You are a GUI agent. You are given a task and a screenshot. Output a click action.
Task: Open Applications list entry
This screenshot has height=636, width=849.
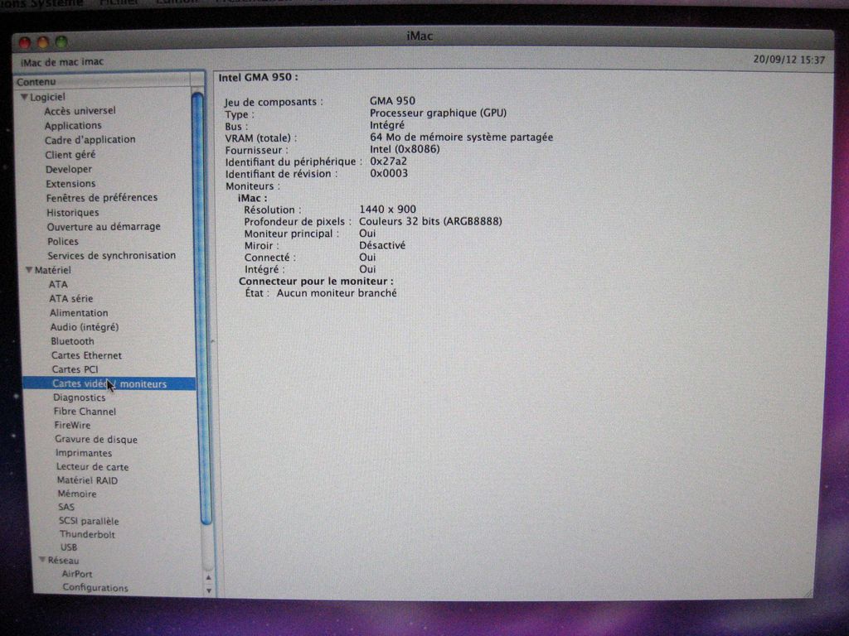point(73,126)
